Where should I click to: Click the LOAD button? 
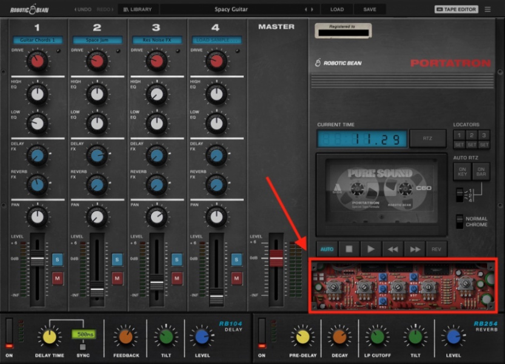coord(337,9)
